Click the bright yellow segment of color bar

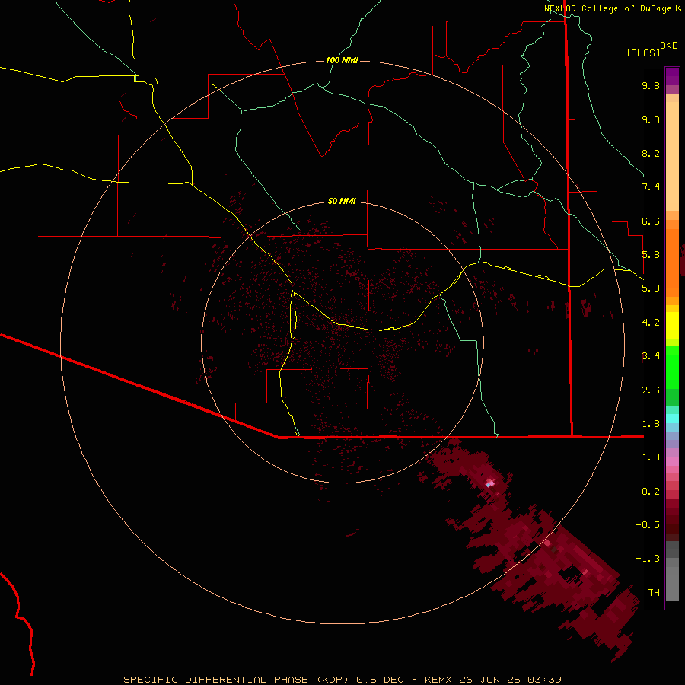coord(672,326)
